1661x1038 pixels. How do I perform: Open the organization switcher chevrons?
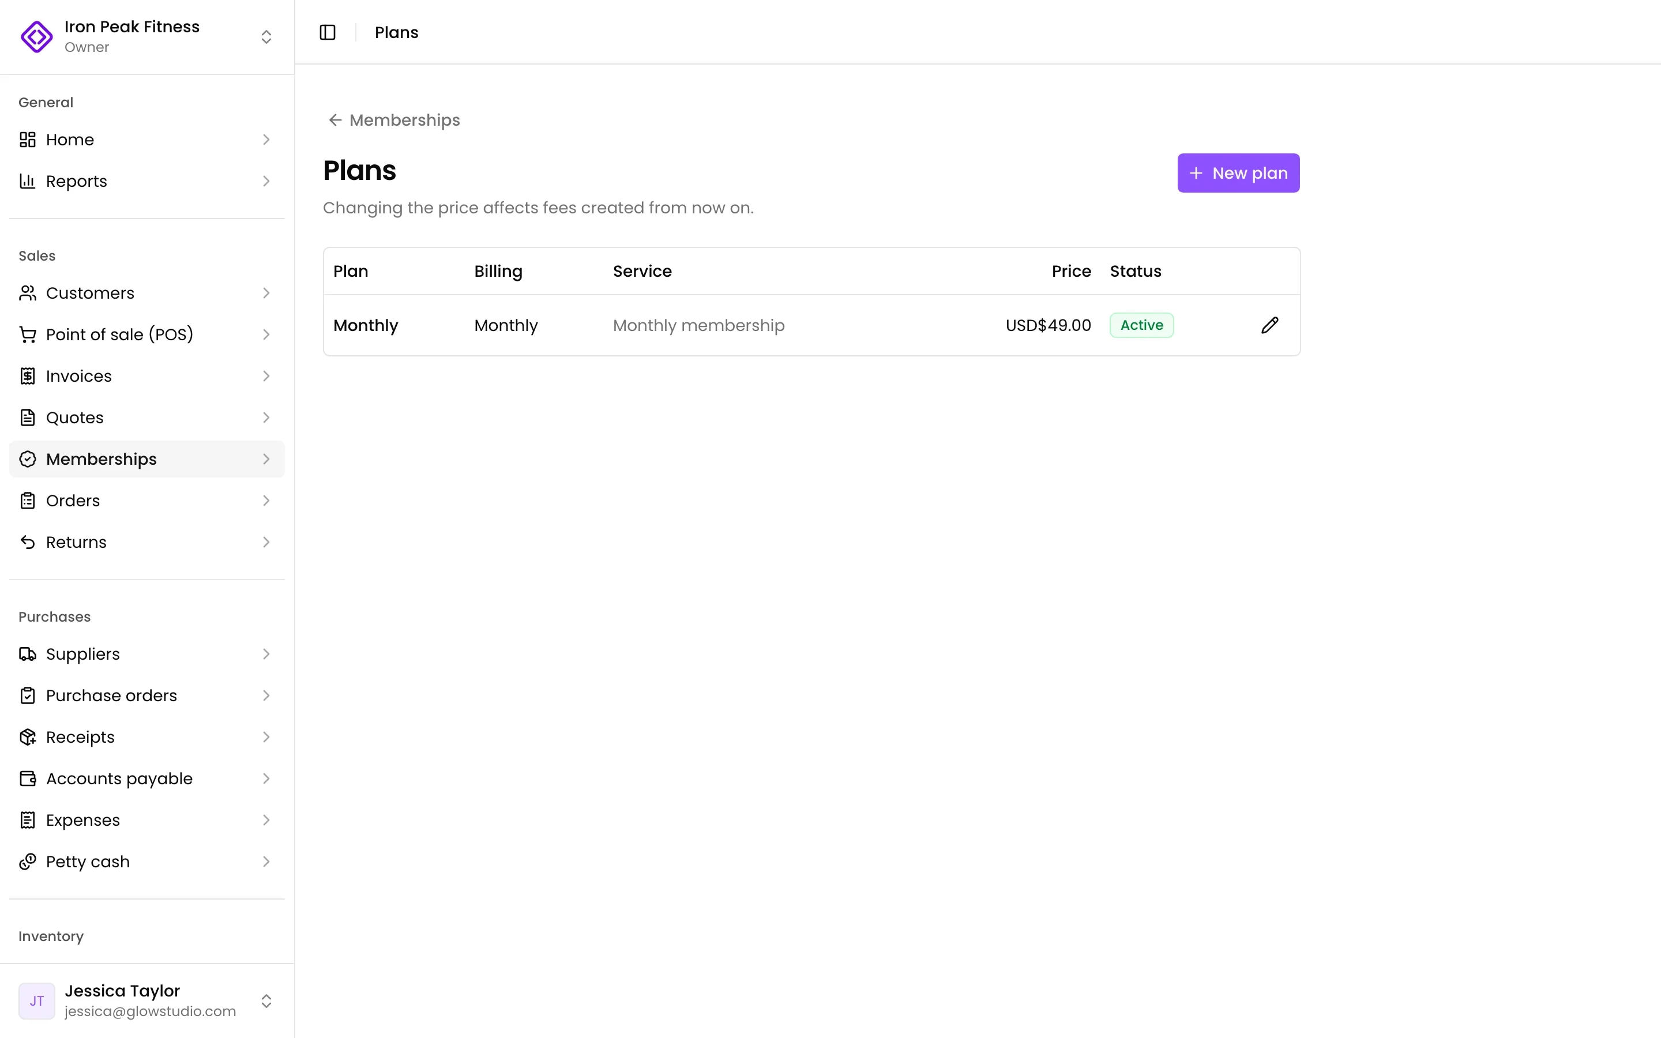coord(266,36)
